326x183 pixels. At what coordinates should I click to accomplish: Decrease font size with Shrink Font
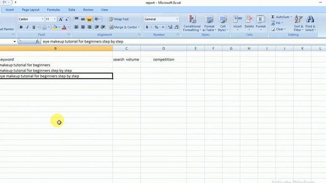[67, 19]
